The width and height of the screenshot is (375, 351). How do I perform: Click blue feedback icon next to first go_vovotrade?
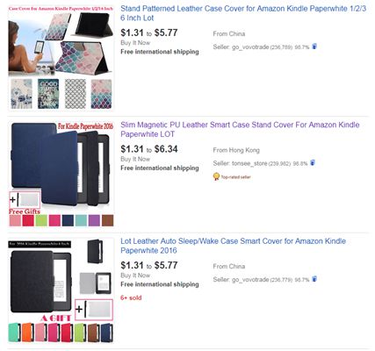click(314, 47)
